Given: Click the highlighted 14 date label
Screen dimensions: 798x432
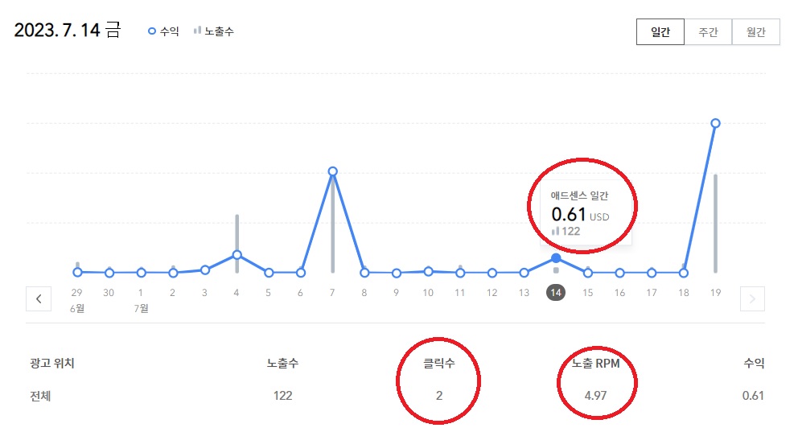Looking at the screenshot, I should [x=556, y=293].
